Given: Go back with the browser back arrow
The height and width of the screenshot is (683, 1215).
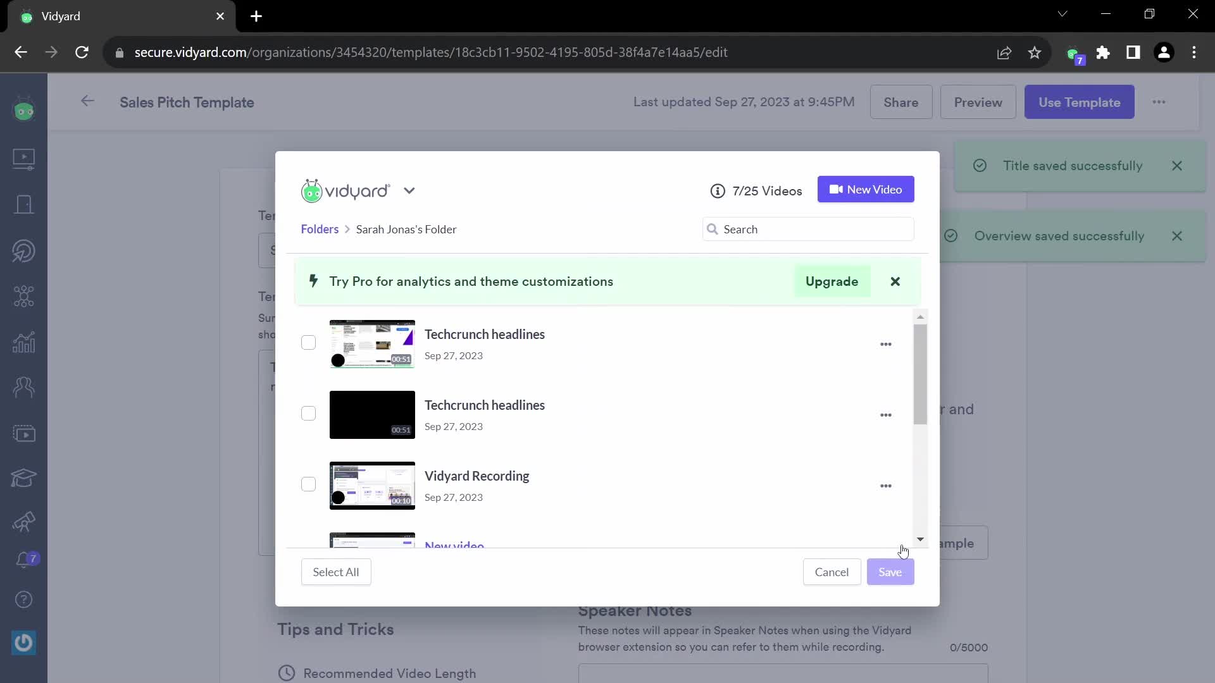Looking at the screenshot, I should [x=21, y=52].
